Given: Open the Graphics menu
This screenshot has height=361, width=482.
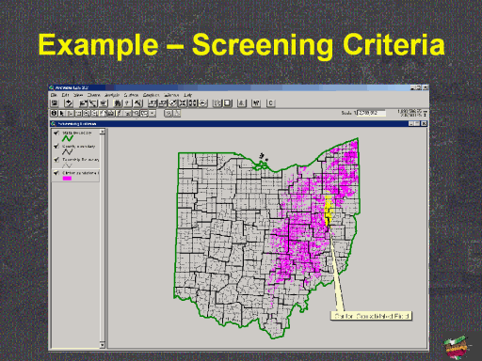Looking at the screenshot, I should 151,95.
